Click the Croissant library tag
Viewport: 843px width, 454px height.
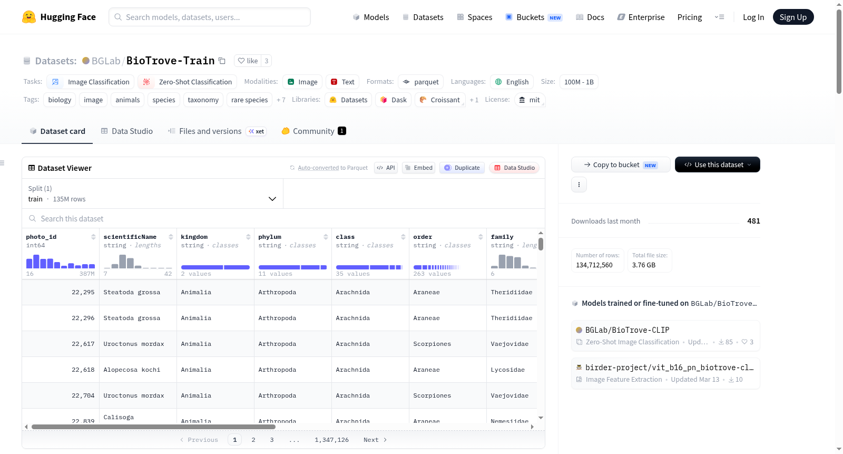tap(439, 100)
